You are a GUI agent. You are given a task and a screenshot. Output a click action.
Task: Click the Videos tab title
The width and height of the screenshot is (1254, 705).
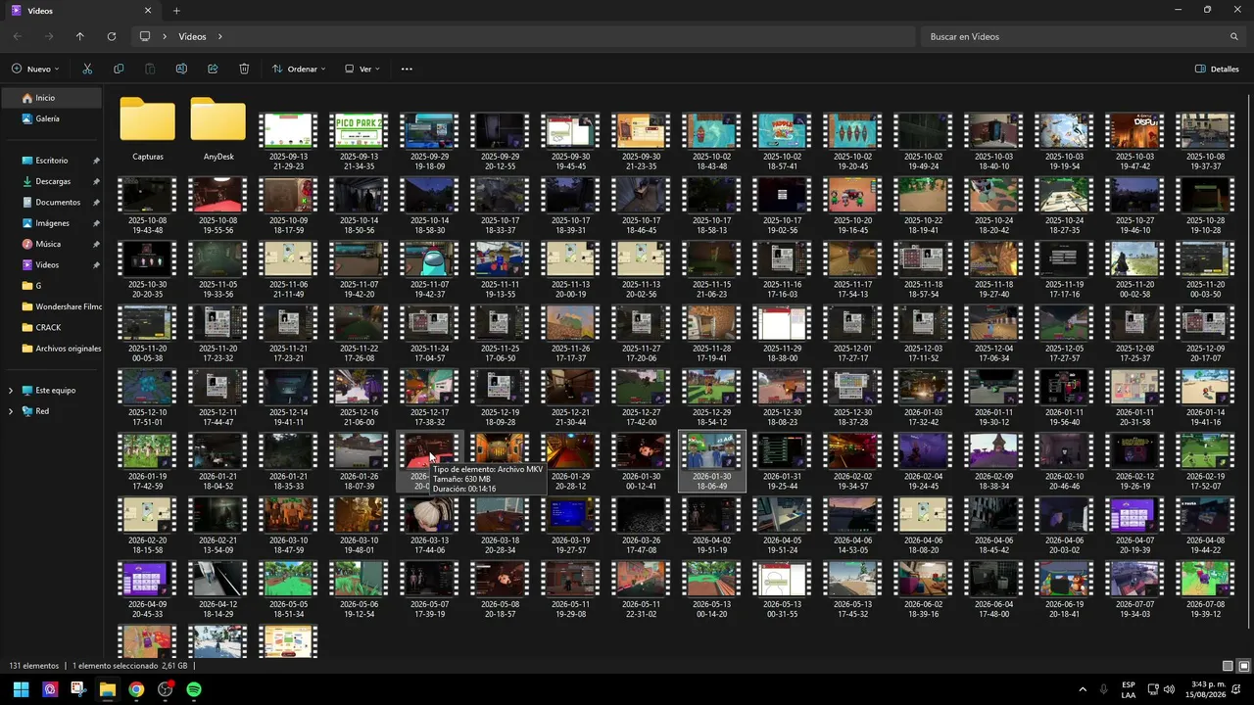(41, 11)
